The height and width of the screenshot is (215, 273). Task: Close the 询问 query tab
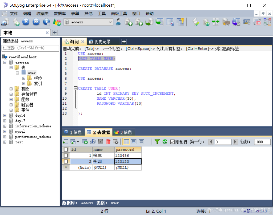pyautogui.click(x=83, y=41)
